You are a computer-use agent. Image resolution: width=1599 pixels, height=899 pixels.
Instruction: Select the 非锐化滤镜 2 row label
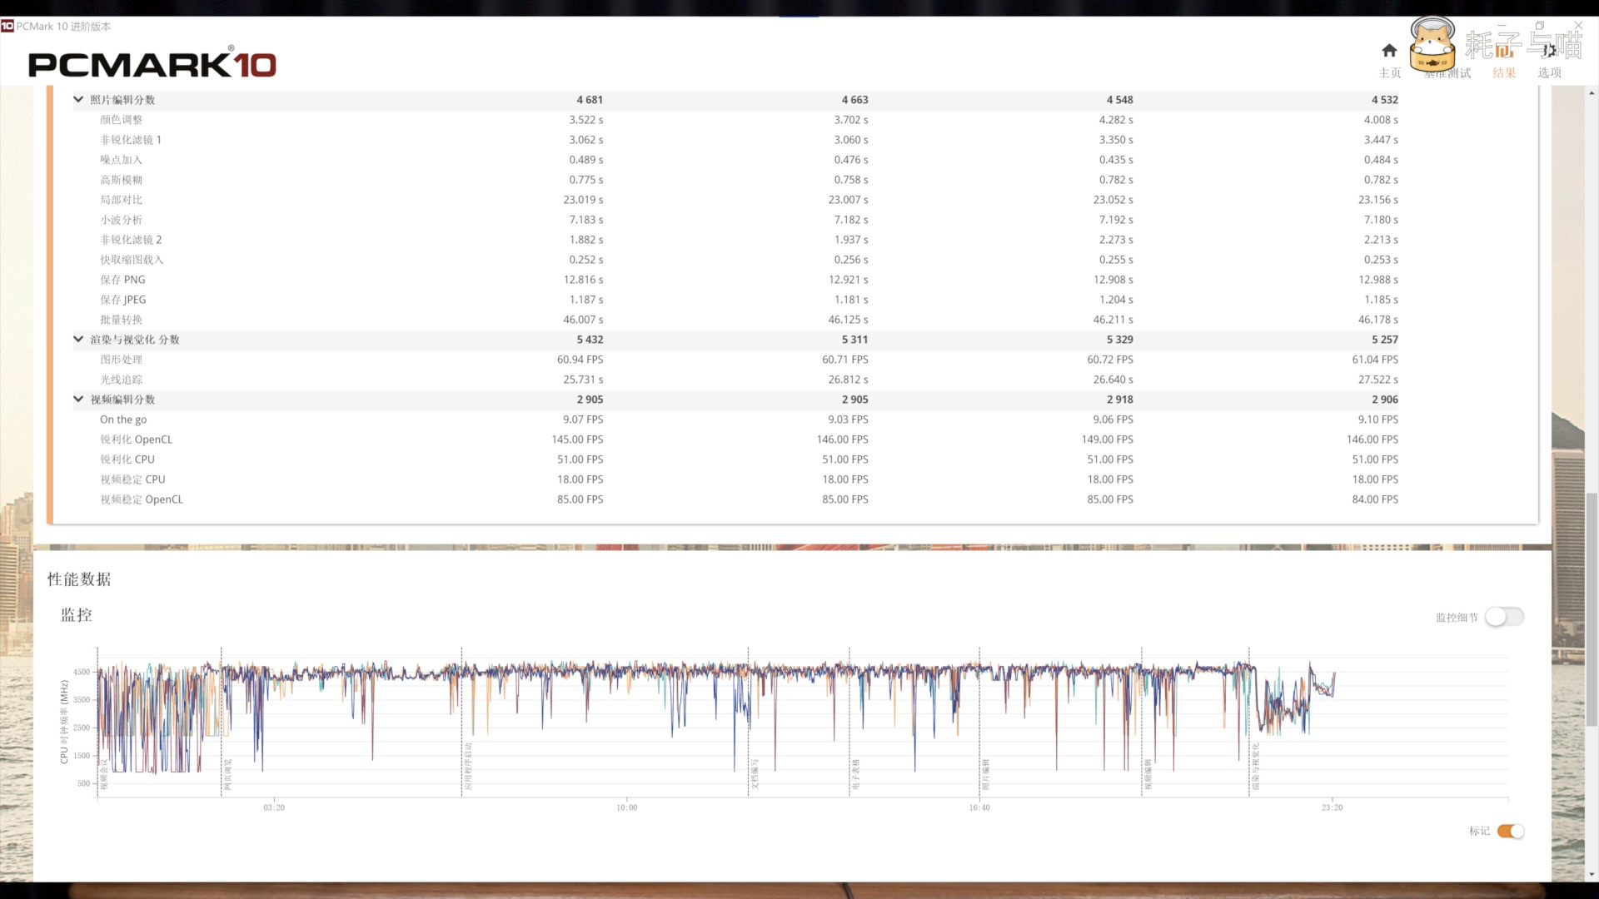(131, 240)
